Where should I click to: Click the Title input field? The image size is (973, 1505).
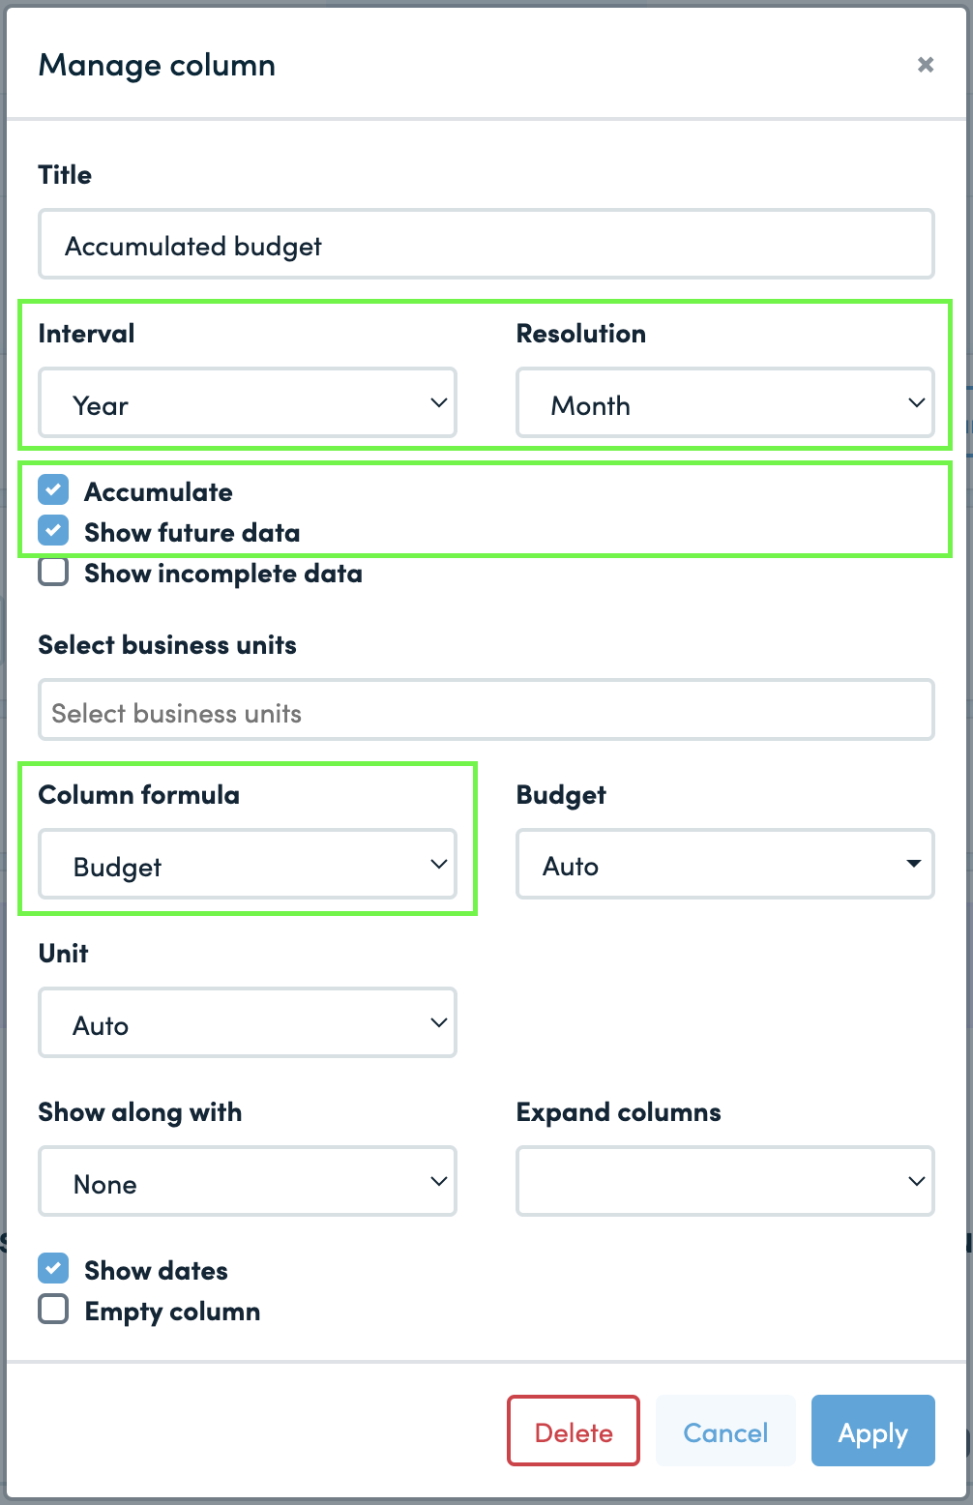tap(486, 244)
